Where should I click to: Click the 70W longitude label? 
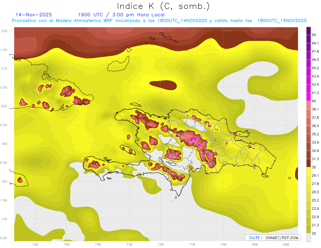pos(223,244)
